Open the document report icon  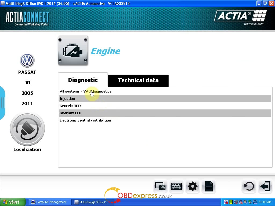click(209, 186)
